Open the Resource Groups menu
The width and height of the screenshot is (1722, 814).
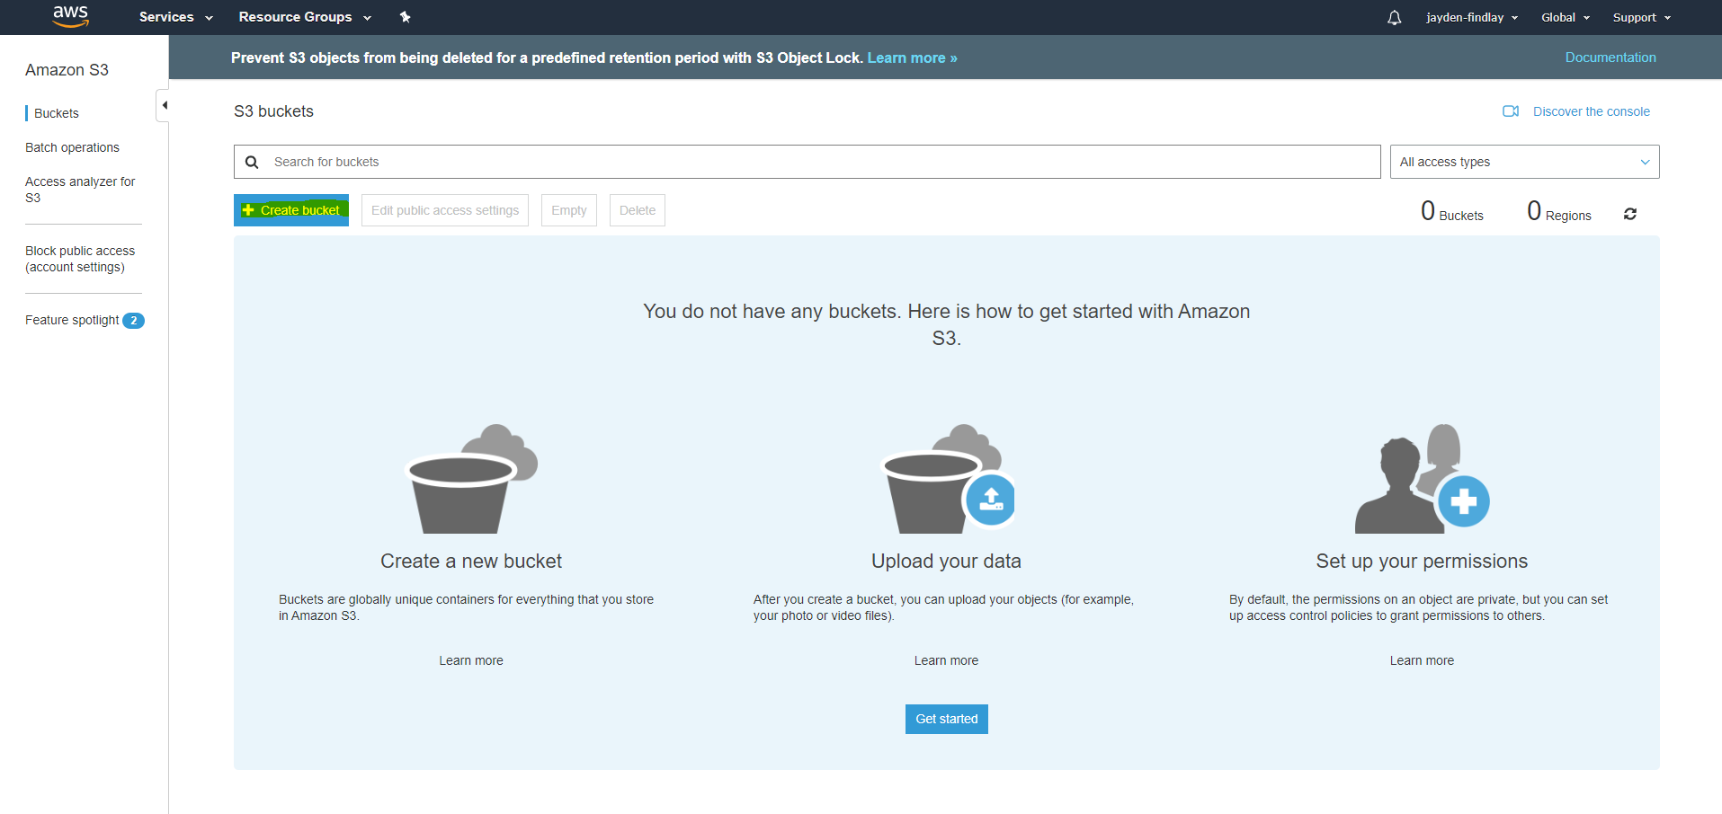coord(303,17)
